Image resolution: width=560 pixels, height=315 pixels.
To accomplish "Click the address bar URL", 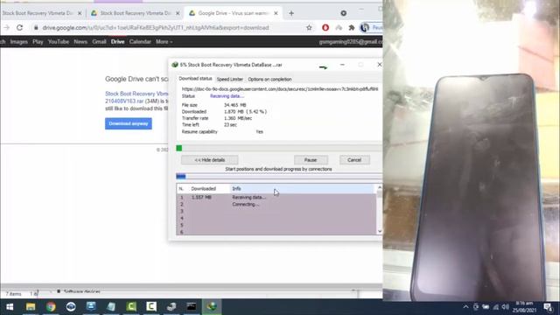I will click(x=156, y=27).
